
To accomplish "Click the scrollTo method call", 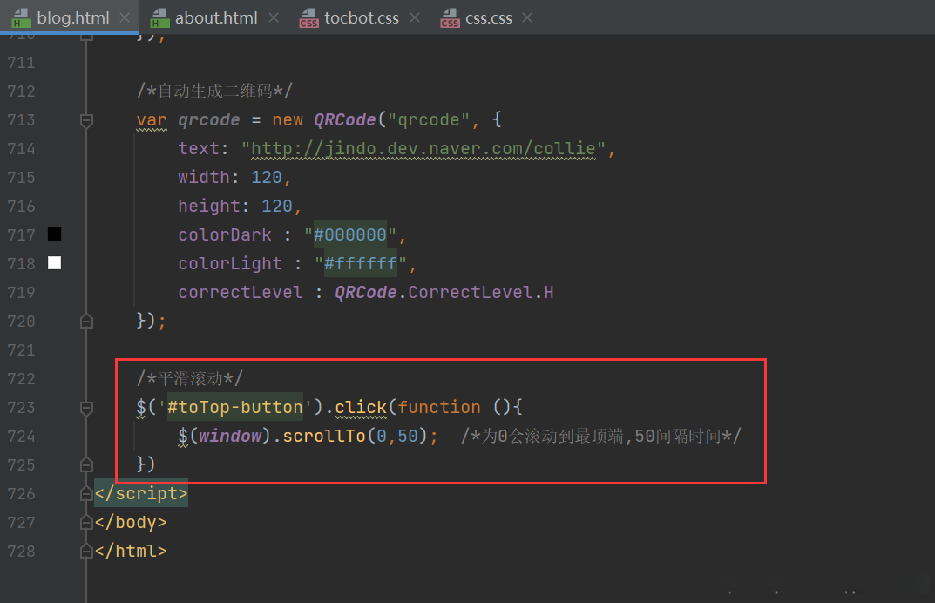I will 324,436.
